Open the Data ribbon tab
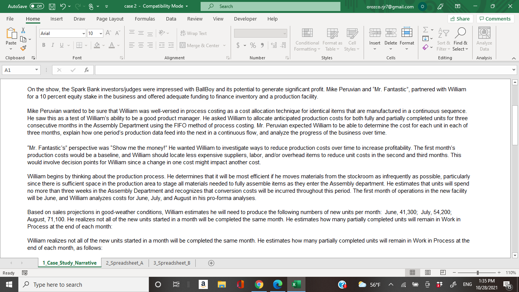519x292 pixels. (171, 19)
